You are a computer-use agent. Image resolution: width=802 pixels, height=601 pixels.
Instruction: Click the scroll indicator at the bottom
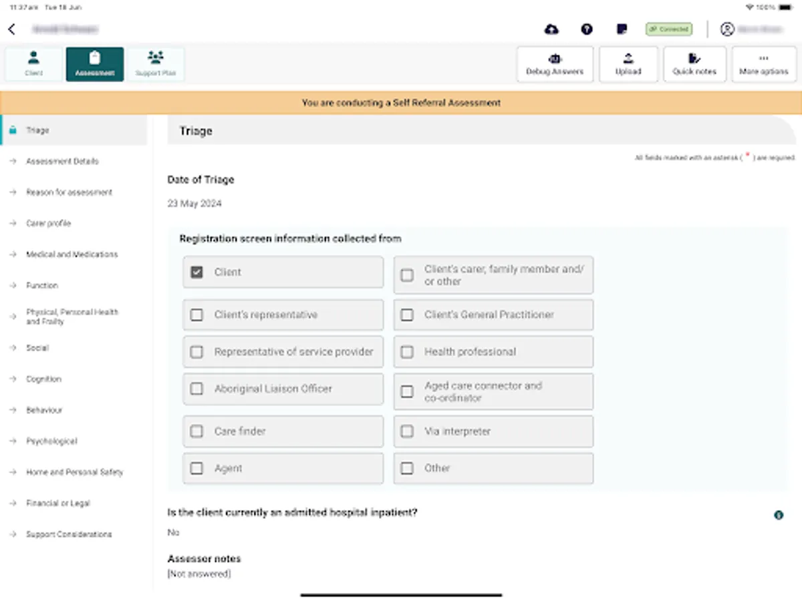click(401, 594)
